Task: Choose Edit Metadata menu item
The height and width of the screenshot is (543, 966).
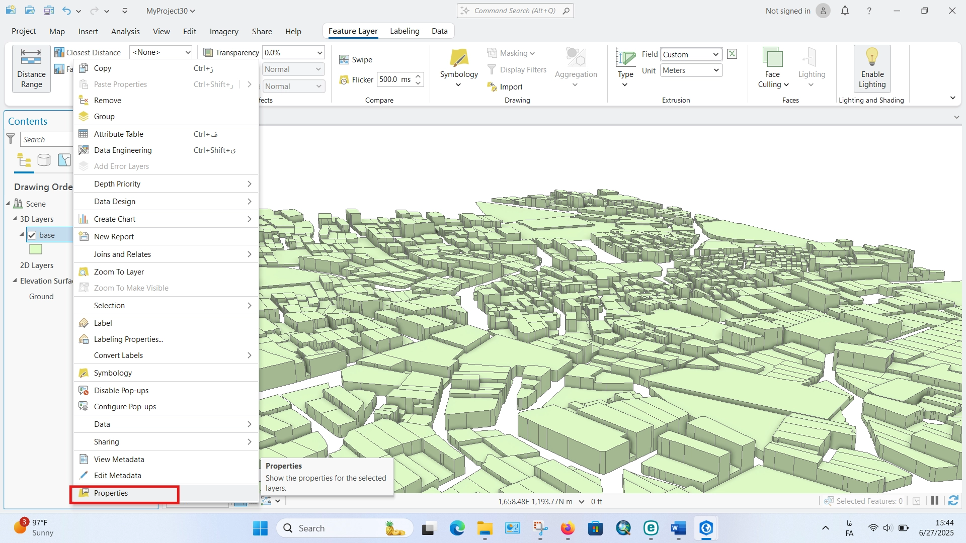Action: (x=166, y=476)
